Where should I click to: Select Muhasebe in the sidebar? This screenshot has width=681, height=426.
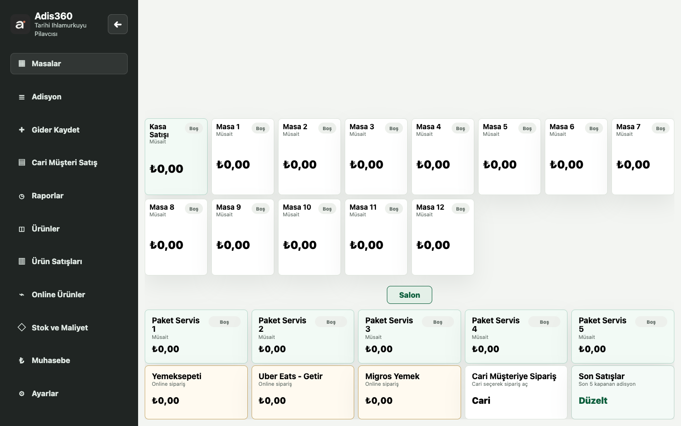(x=69, y=360)
